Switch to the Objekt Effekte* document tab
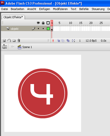Screen dimensions: 110x136 coord(13,17)
